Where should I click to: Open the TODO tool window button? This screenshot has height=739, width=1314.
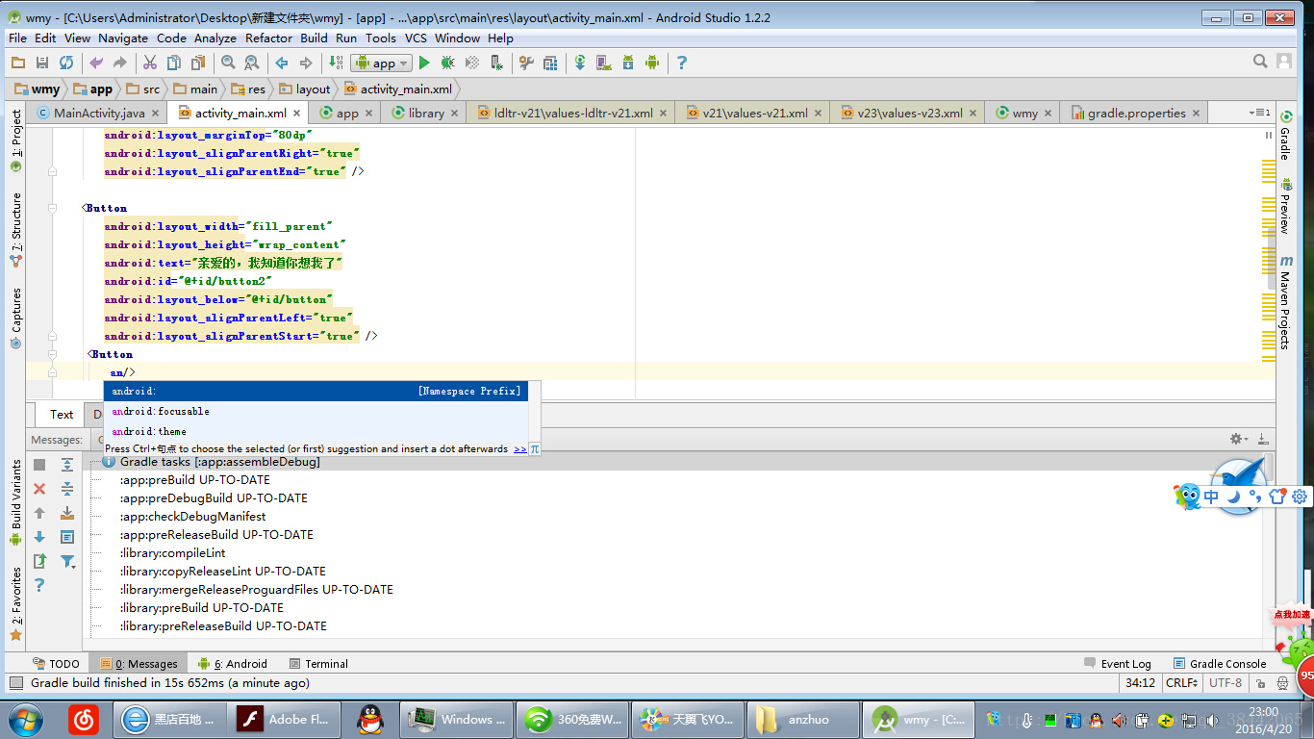click(56, 664)
